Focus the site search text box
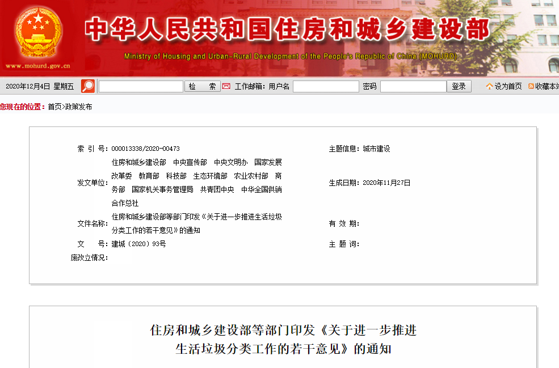Viewport: 559px width, 368px height. tap(141, 86)
